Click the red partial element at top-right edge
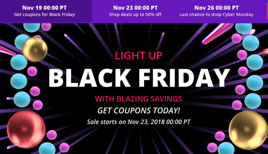Image resolution: width=268 pixels, height=154 pixels. (x=267, y=10)
